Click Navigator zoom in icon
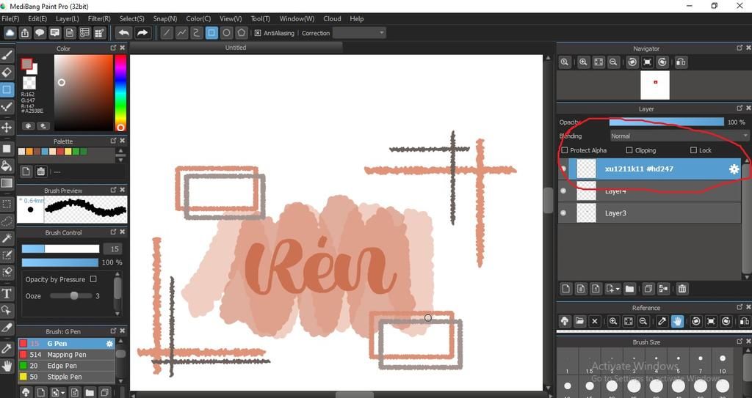The image size is (752, 398). pos(583,62)
